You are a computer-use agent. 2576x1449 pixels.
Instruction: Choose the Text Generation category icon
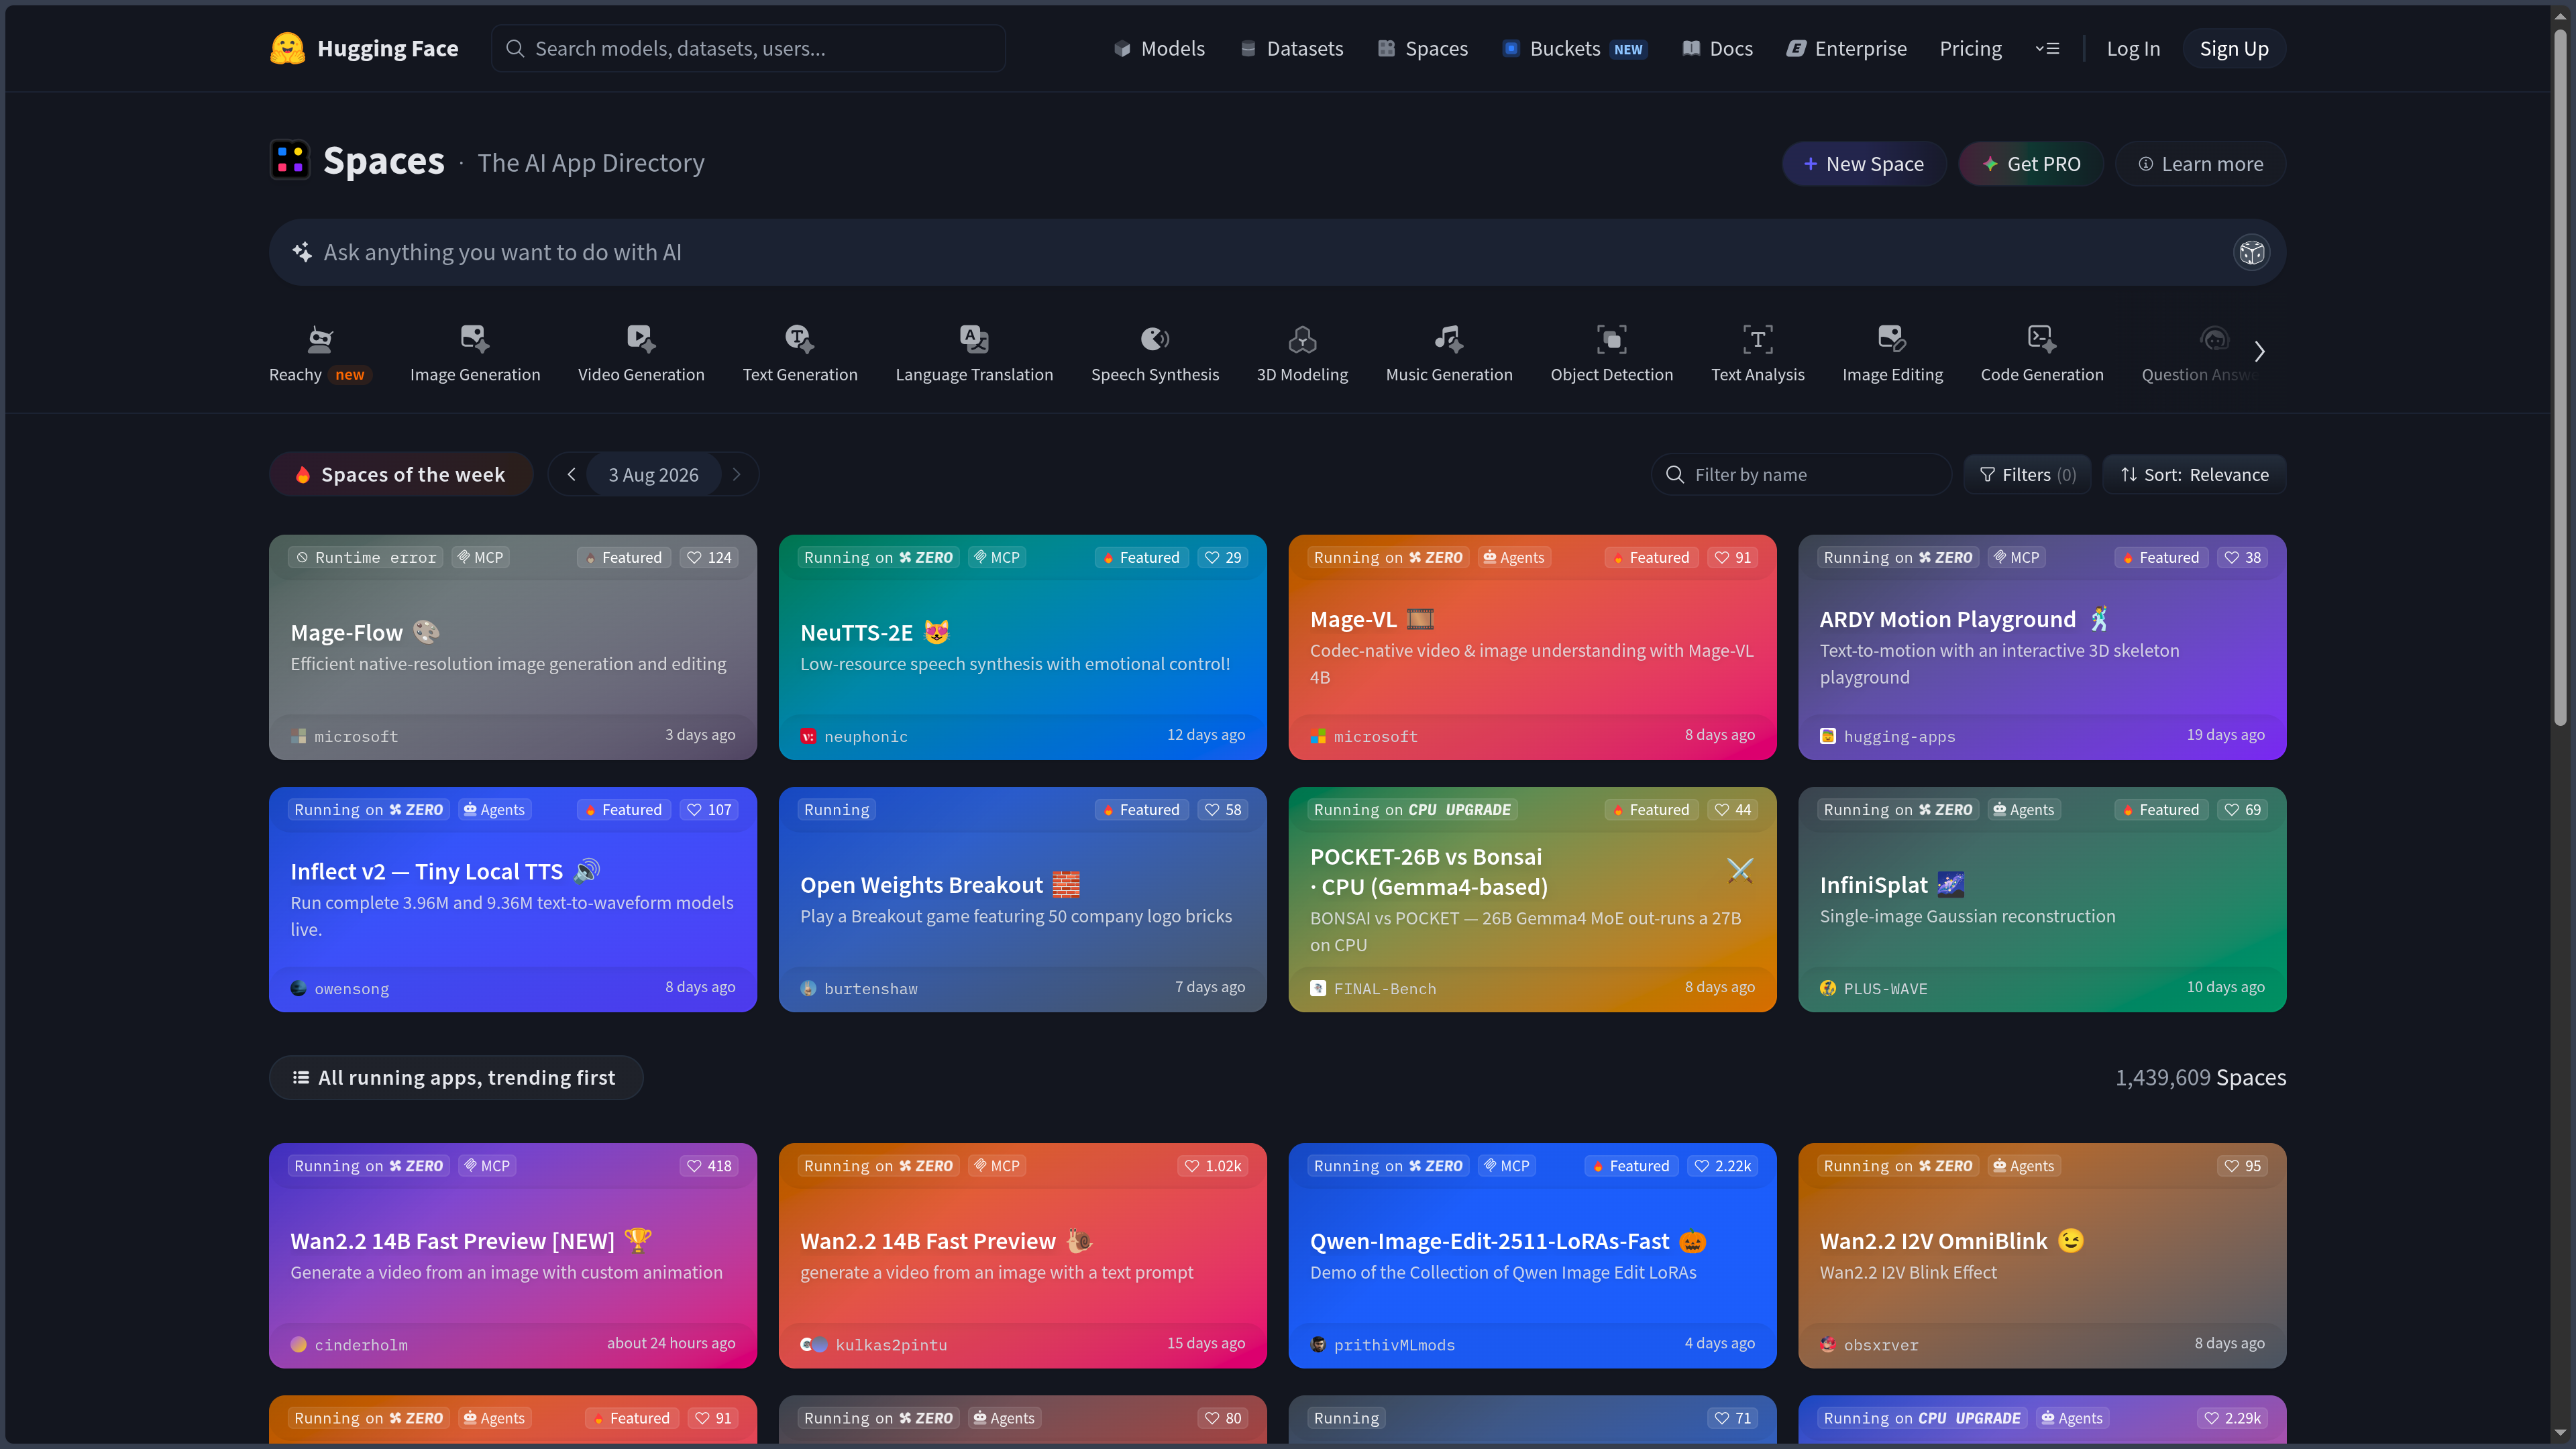pyautogui.click(x=800, y=339)
